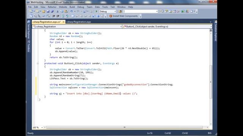Switch to the csharp/Registration.aspx tab
The image size is (243, 136).
click(x=79, y=22)
